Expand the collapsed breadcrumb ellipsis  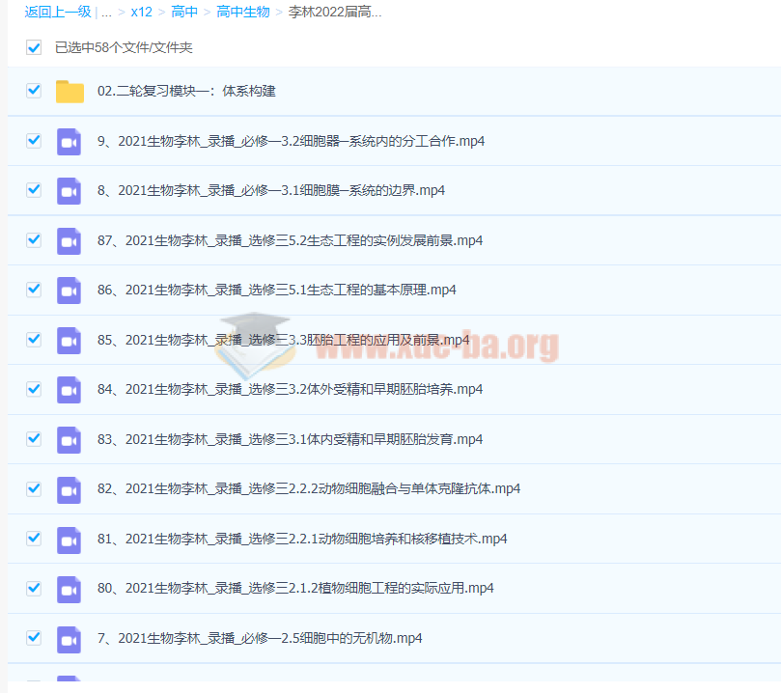(106, 12)
